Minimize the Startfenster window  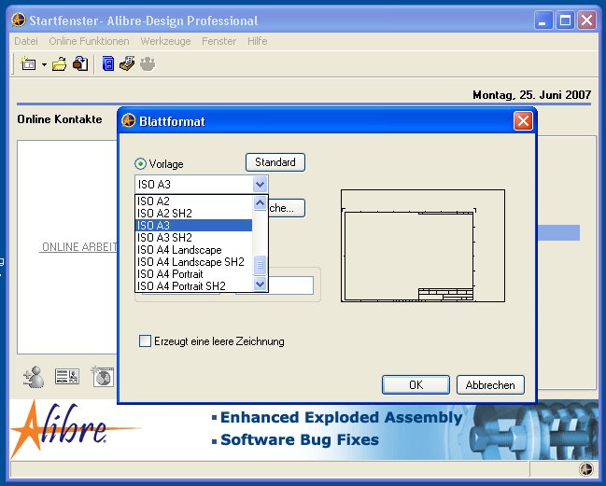(543, 21)
